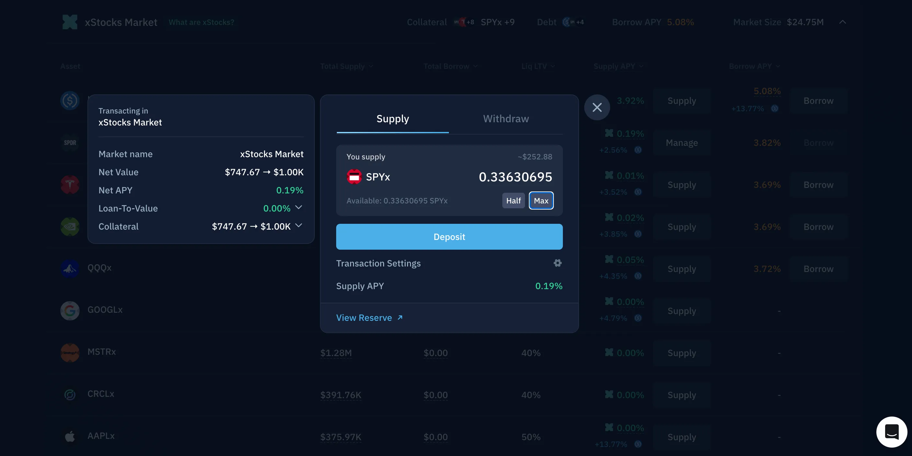912x456 pixels.
Task: Click the Collateral token icons in the header
Action: coord(463,22)
